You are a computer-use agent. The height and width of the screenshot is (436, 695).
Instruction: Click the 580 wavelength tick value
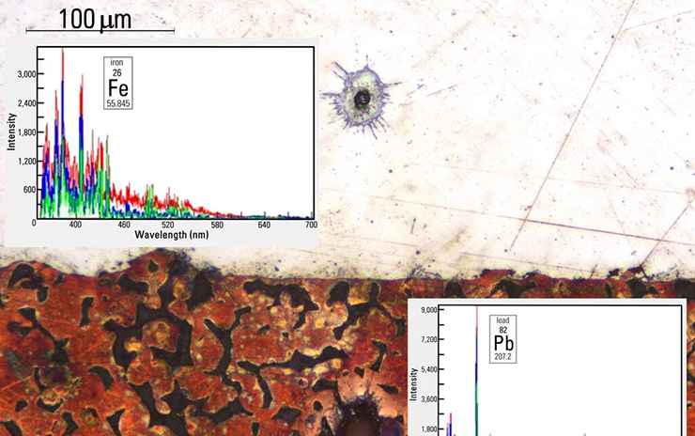217,225
